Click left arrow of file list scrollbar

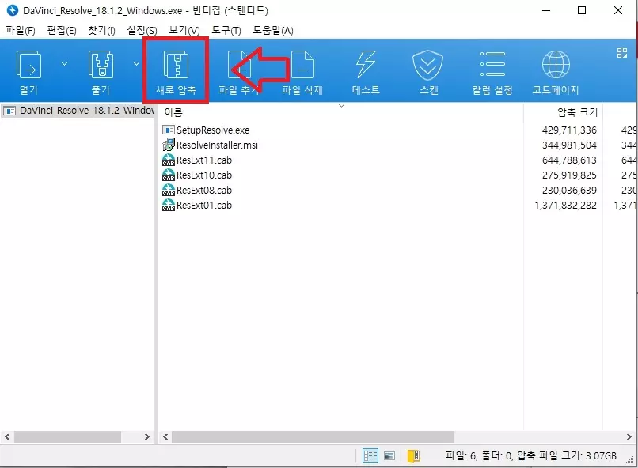(x=165, y=436)
